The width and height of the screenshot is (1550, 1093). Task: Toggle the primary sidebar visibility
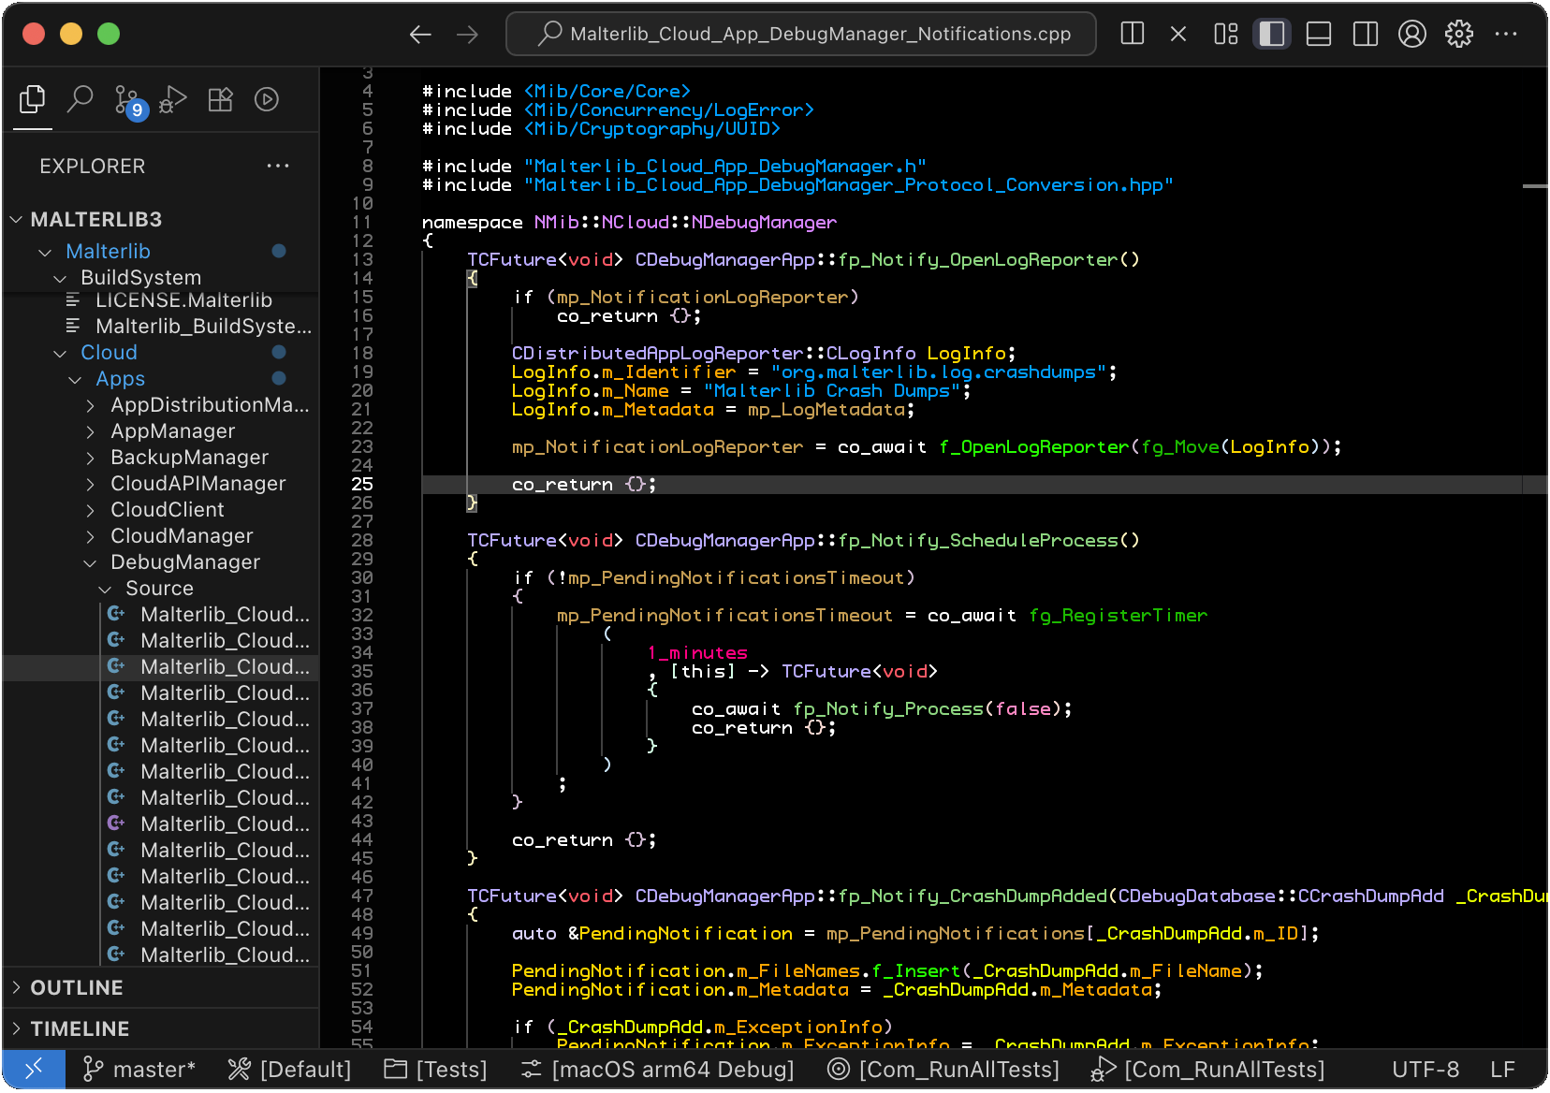tap(1272, 34)
